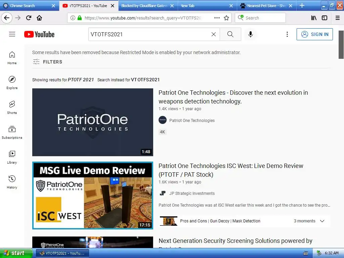The width and height of the screenshot is (344, 258).
Task: Open 'ISC West: Live Demo Review' title
Action: click(x=231, y=170)
